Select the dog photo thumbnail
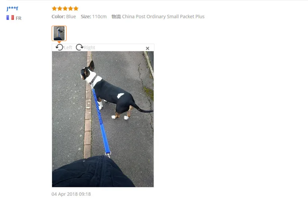Image resolution: width=308 pixels, height=199 pixels. pyautogui.click(x=59, y=33)
